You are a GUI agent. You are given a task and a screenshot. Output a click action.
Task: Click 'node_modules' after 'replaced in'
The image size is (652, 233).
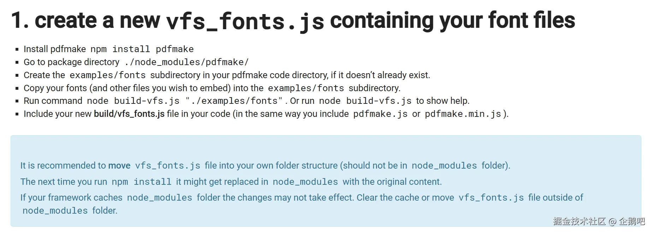click(x=305, y=182)
